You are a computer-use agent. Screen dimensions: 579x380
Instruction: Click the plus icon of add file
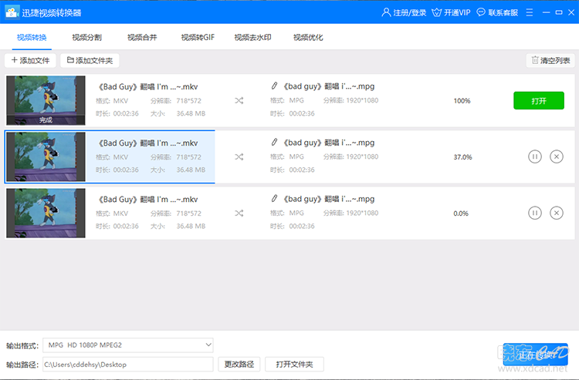tap(15, 60)
